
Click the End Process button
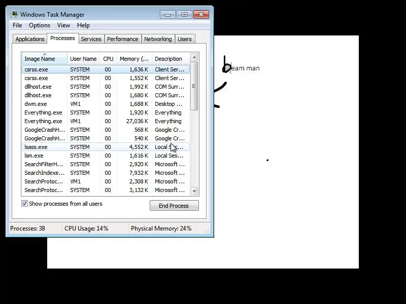(x=174, y=206)
